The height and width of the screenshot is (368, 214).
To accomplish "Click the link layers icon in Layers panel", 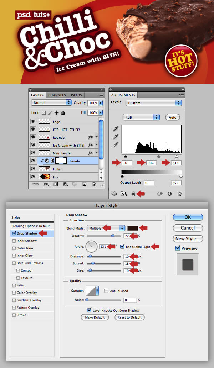I will 36,184.
